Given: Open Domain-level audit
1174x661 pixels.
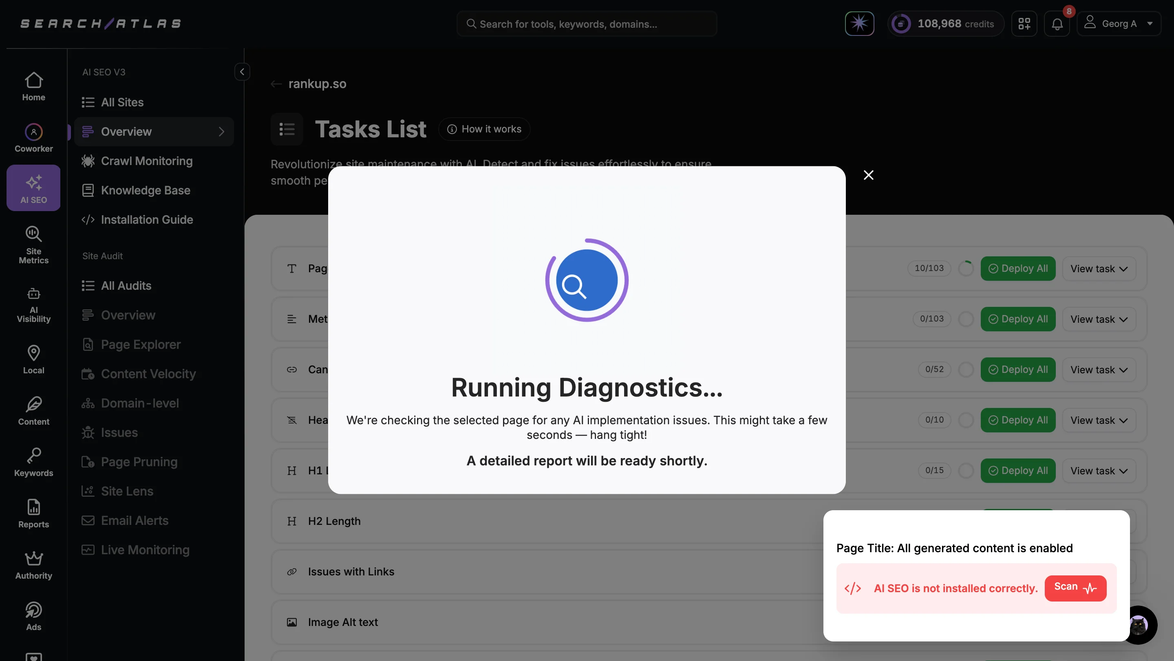Looking at the screenshot, I should tap(154, 403).
